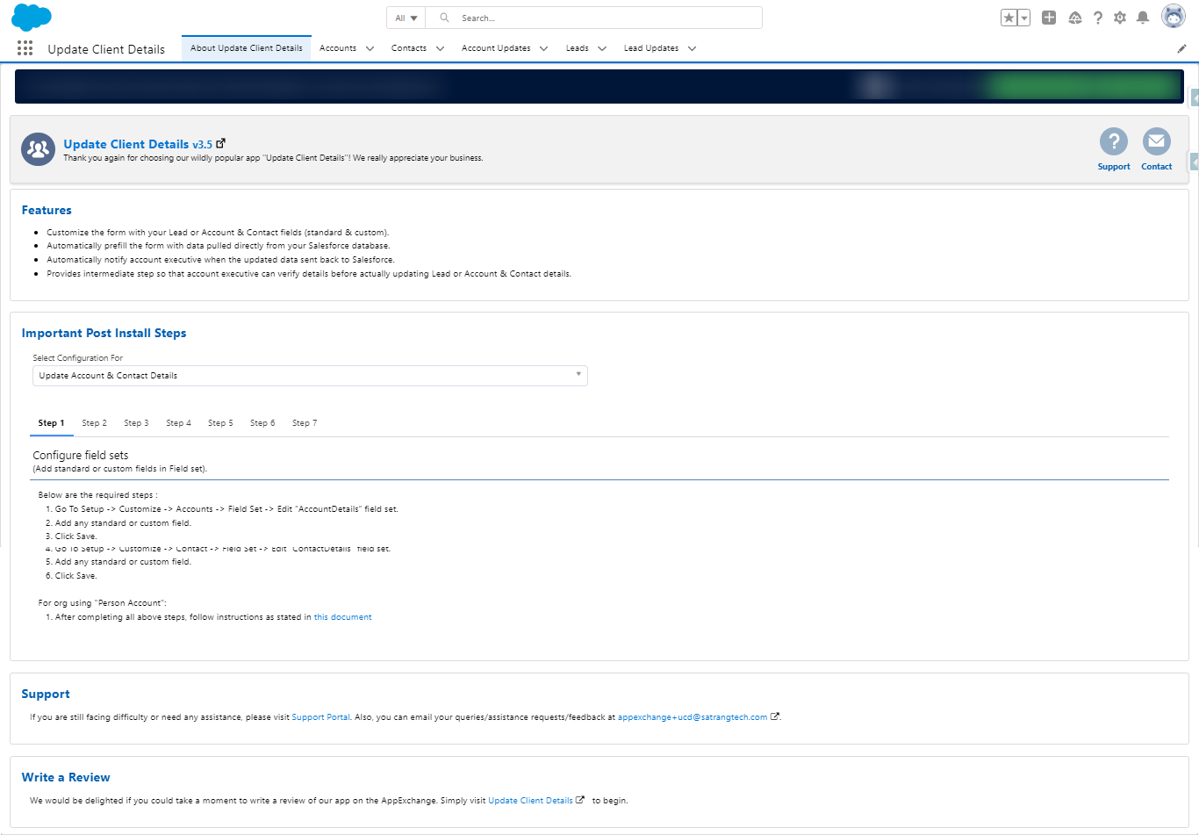Open the About Update Client Details tab
The image size is (1199, 835).
point(247,48)
